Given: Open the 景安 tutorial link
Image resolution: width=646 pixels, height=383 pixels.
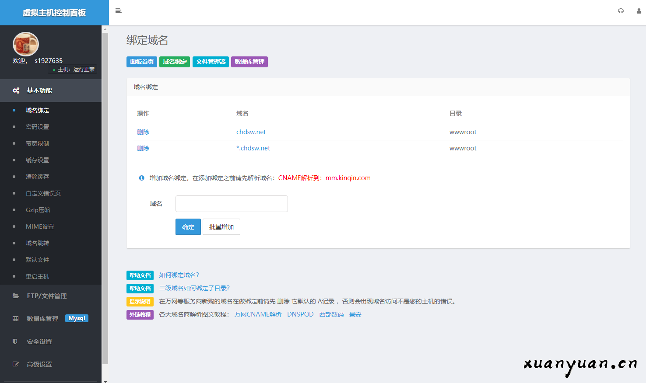Looking at the screenshot, I should 355,314.
